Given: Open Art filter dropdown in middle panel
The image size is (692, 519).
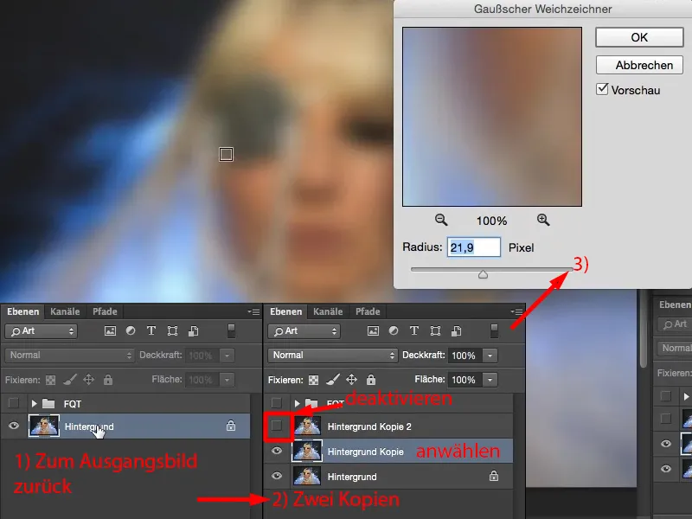Looking at the screenshot, I should click(304, 331).
